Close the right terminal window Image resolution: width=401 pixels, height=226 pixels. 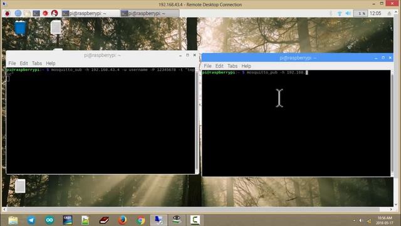pyautogui.click(x=390, y=58)
